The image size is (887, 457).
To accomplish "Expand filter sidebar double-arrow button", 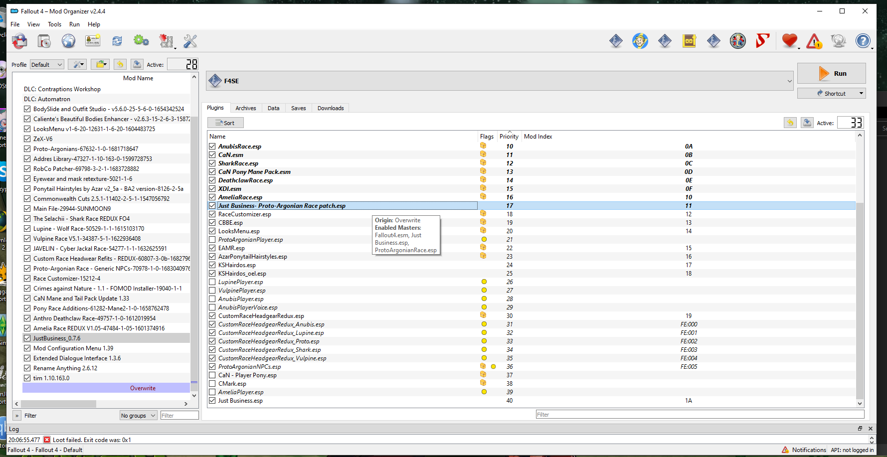I will [17, 416].
